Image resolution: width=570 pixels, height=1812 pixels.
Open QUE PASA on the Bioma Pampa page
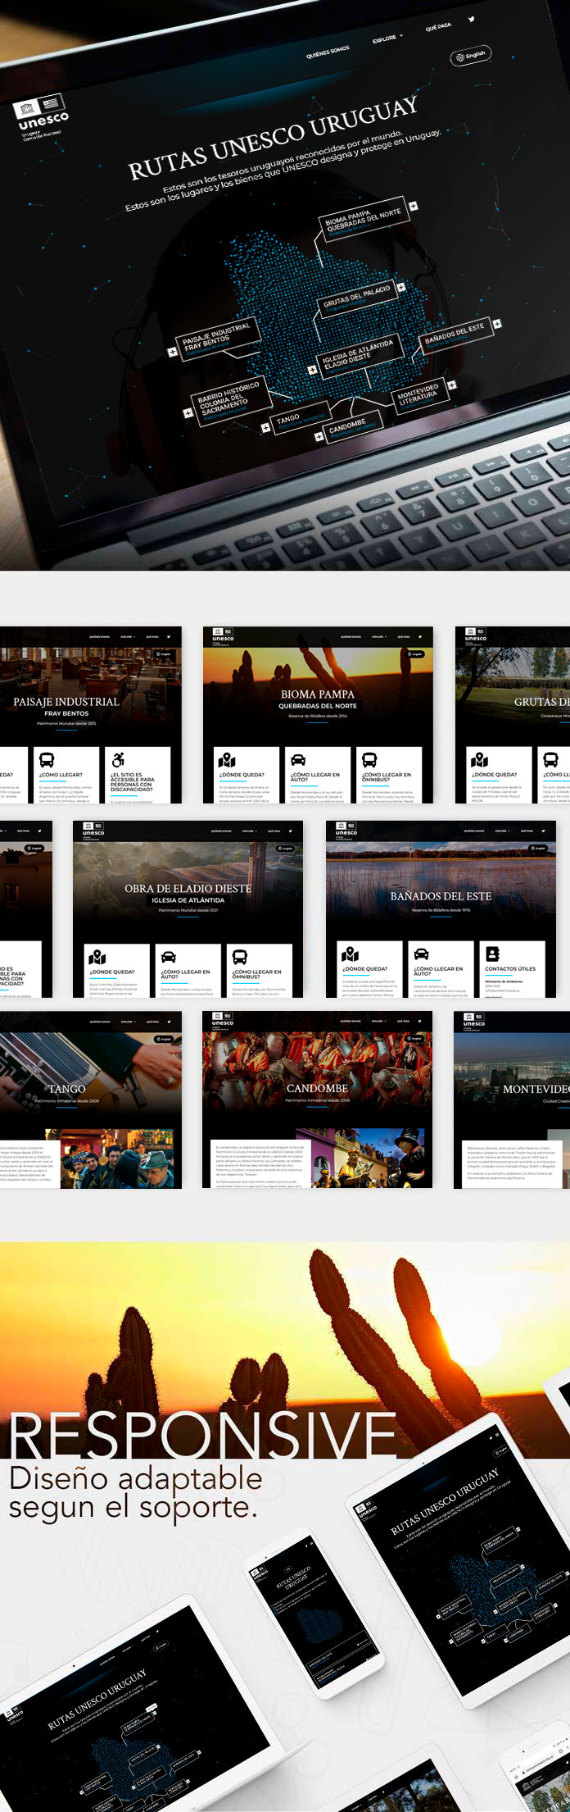point(404,636)
